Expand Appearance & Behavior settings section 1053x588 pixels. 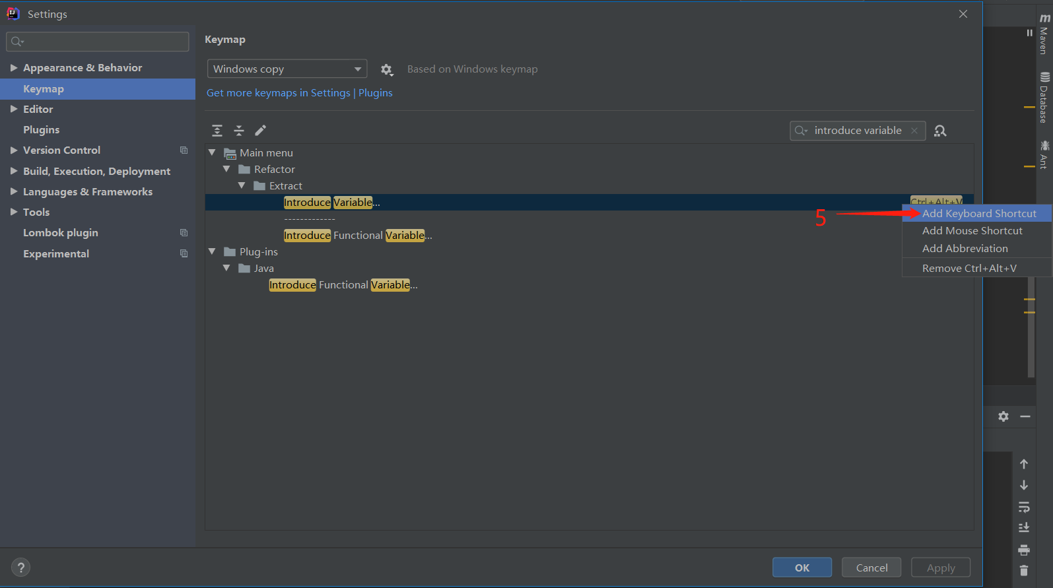pyautogui.click(x=14, y=68)
